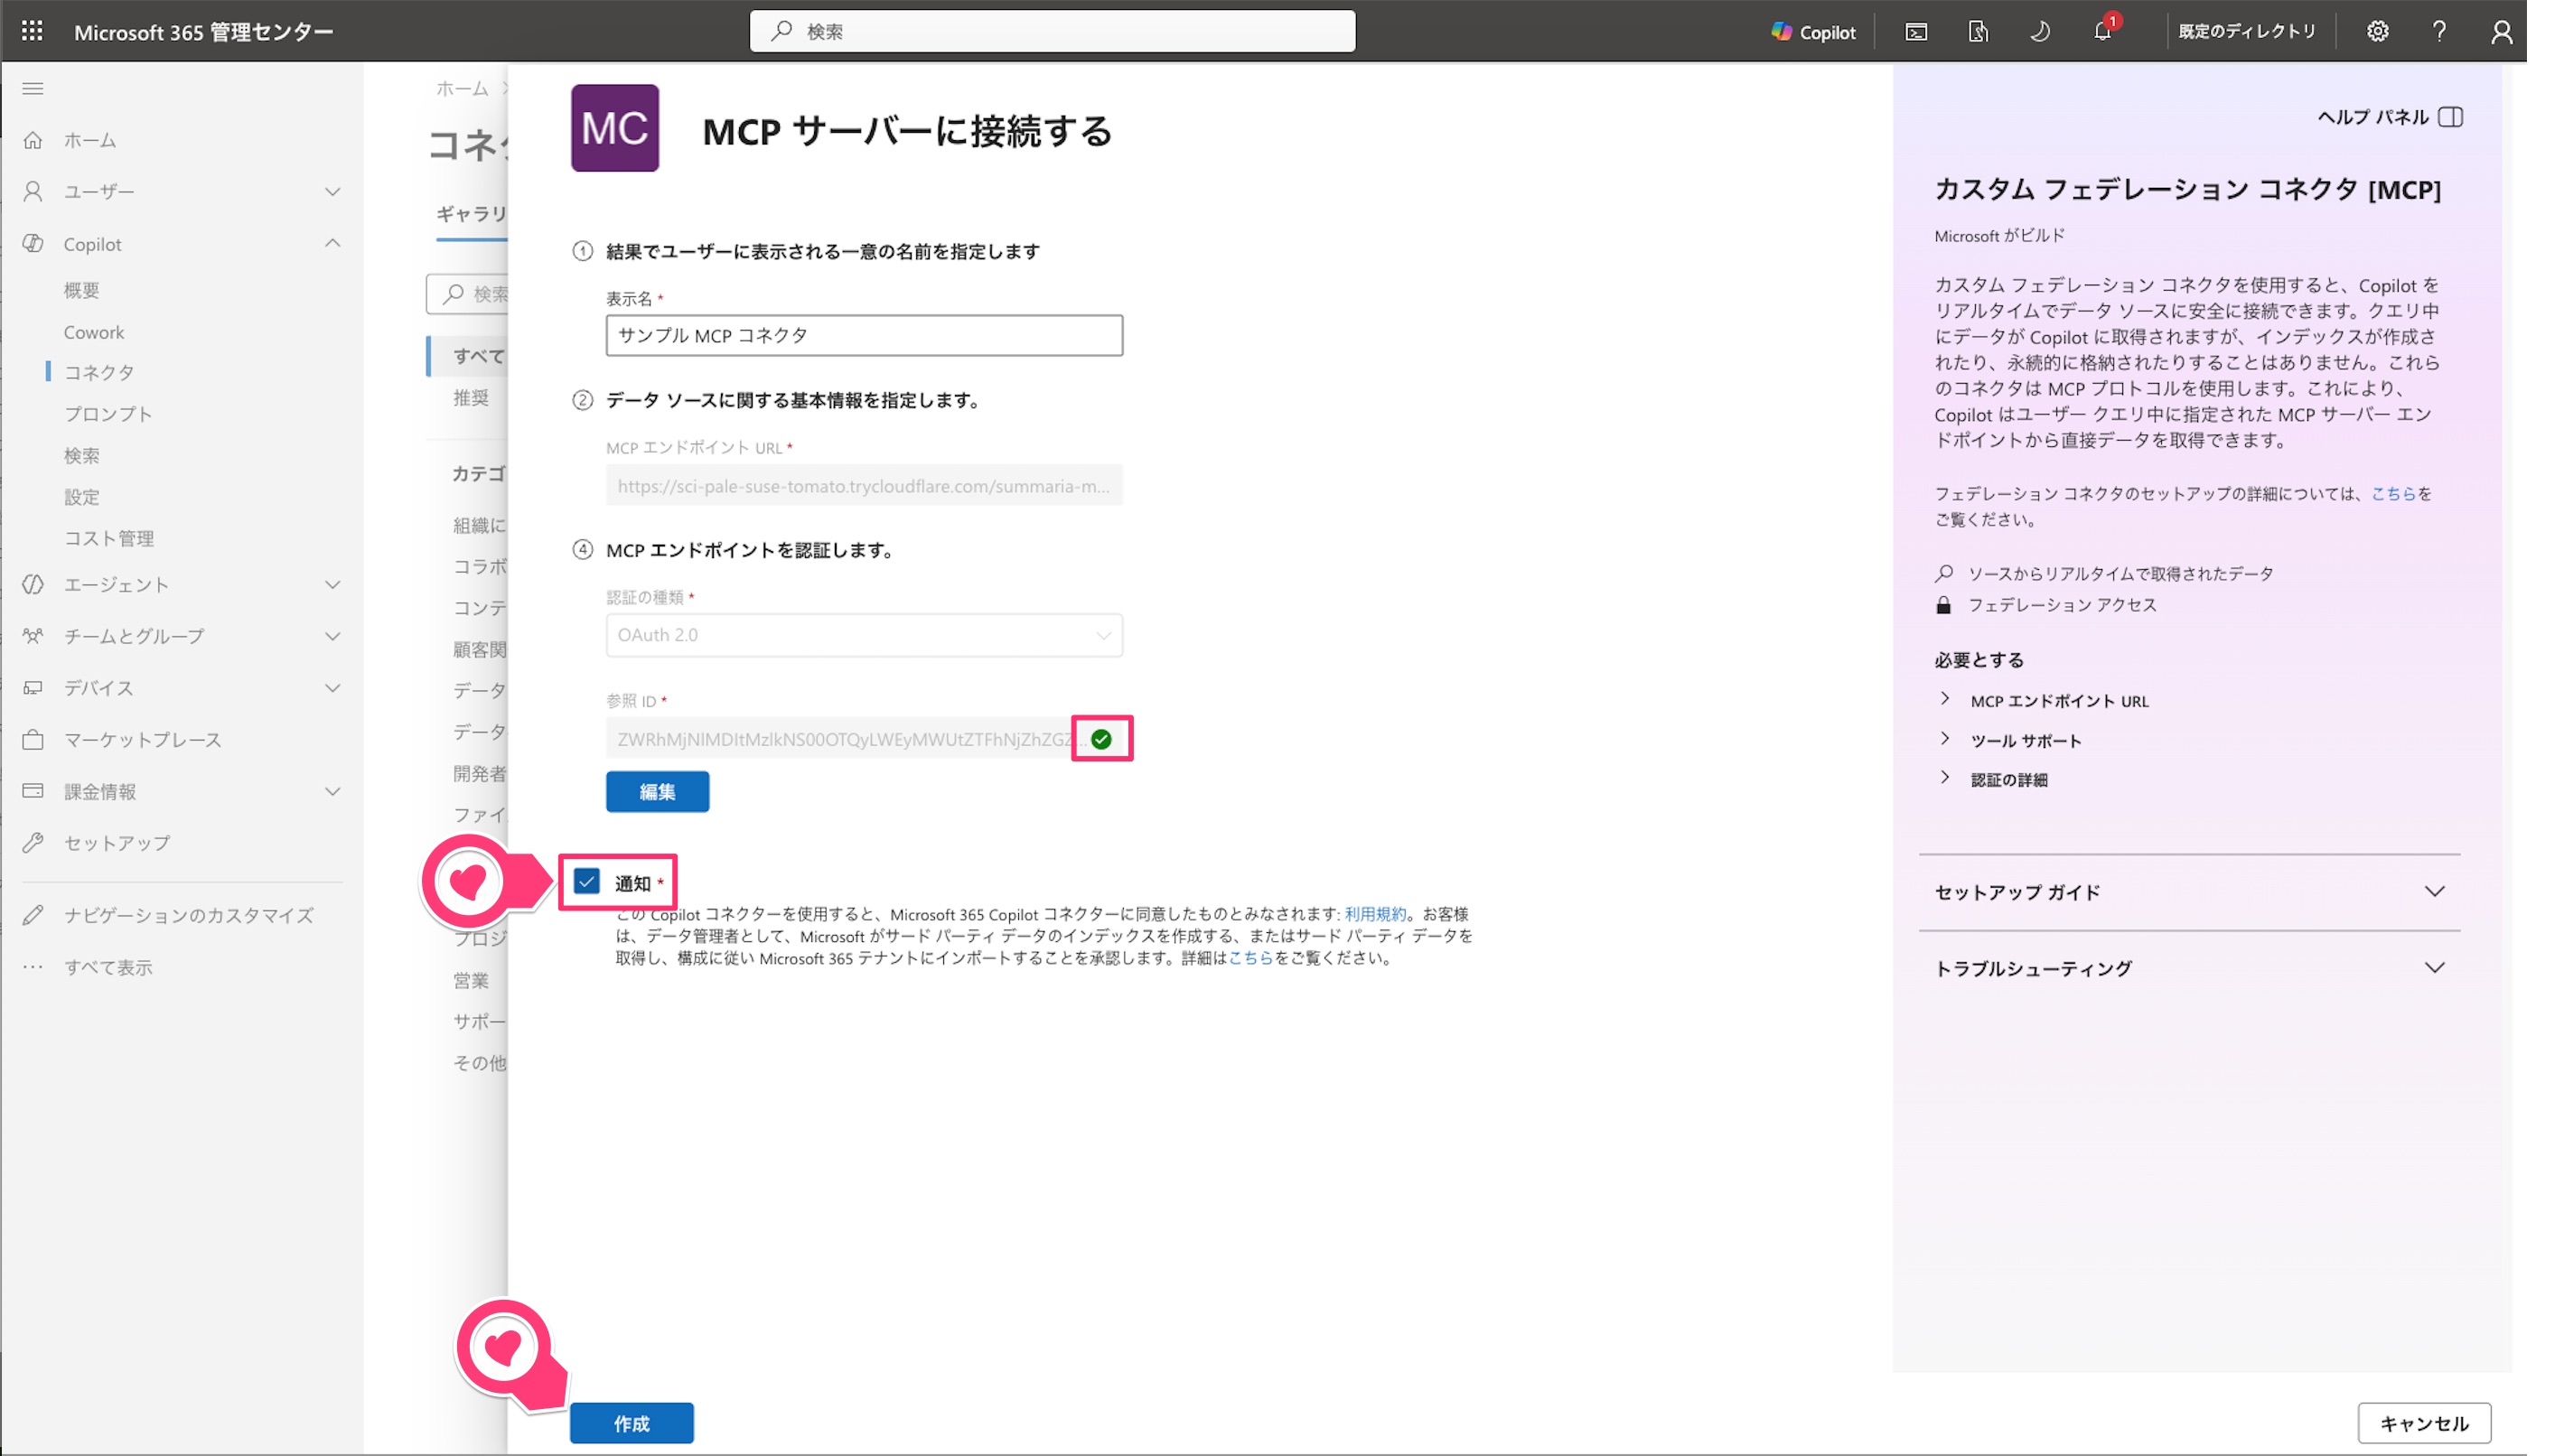Switch to the ギャラリー tab

(472, 214)
